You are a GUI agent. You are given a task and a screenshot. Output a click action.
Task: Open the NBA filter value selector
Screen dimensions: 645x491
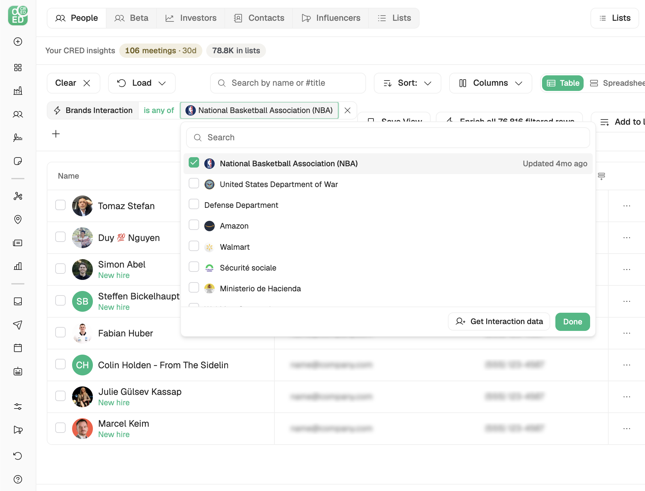(x=259, y=110)
